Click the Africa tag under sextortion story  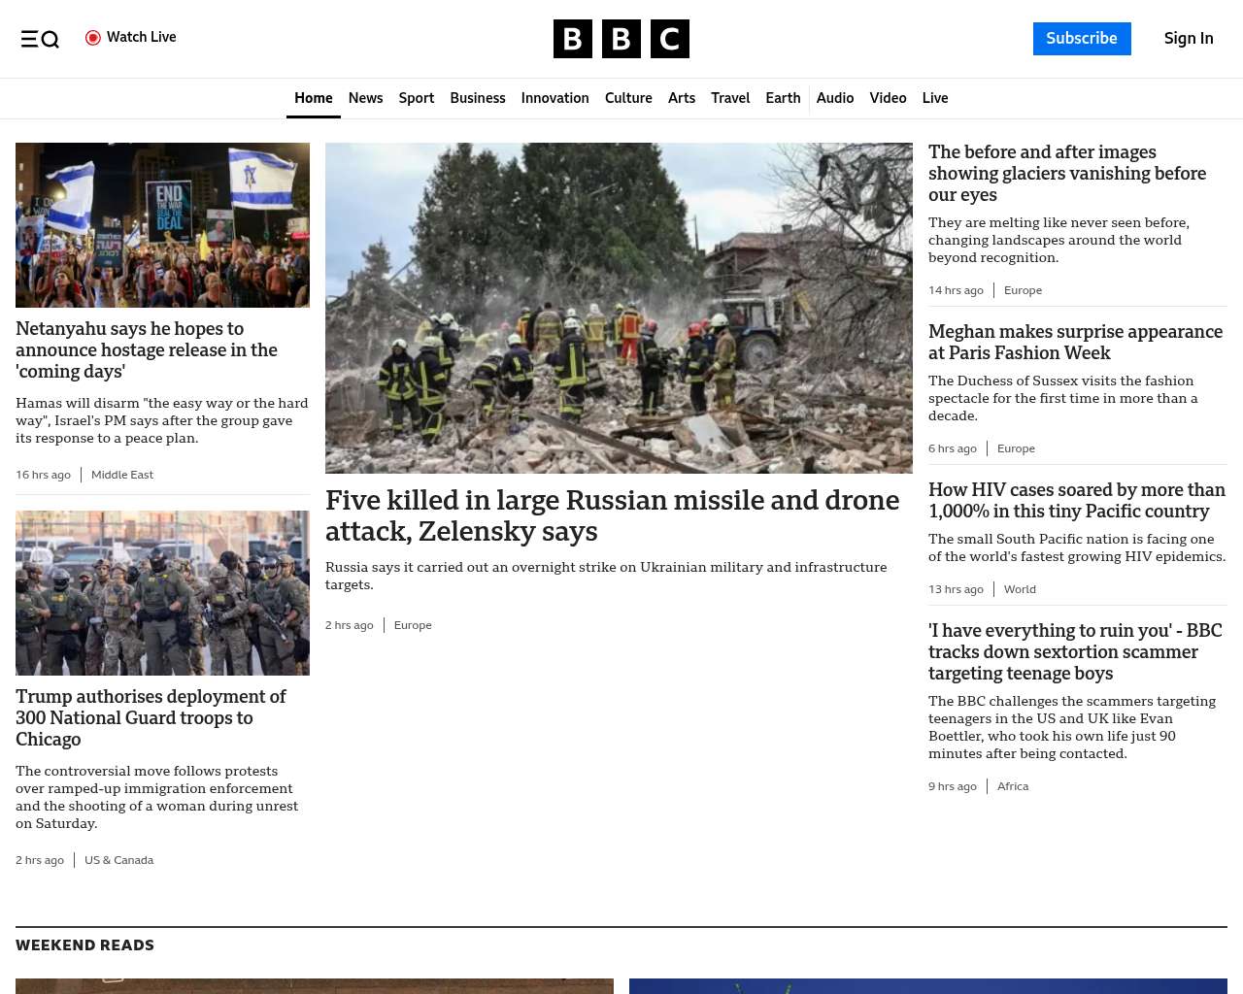1012,786
